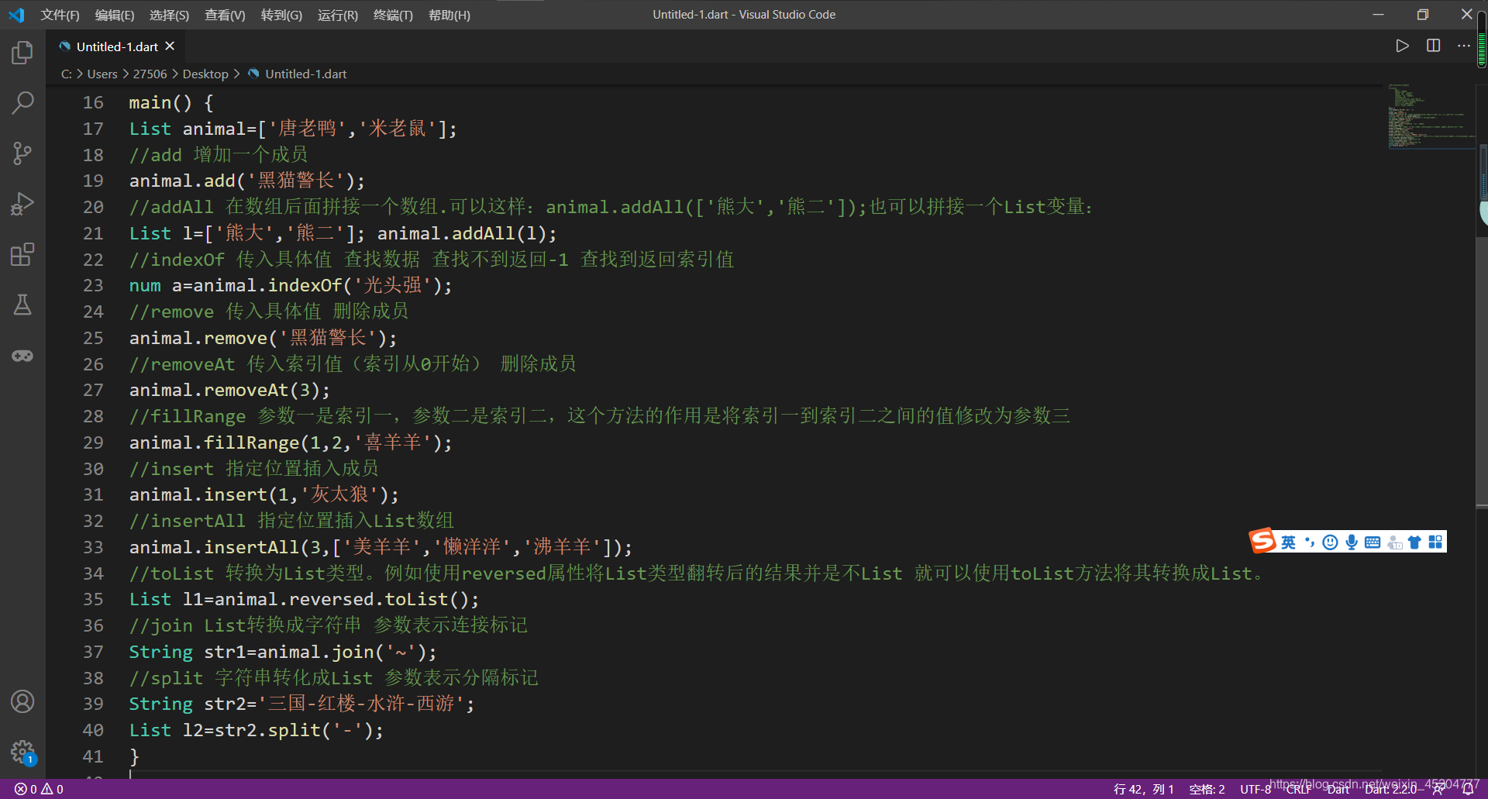Select the Untitled-1.dart editor tab
Image resolution: width=1488 pixels, height=799 pixels.
coord(116,46)
